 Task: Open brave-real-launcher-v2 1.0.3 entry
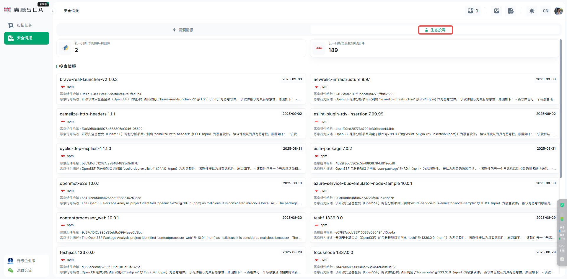click(89, 80)
